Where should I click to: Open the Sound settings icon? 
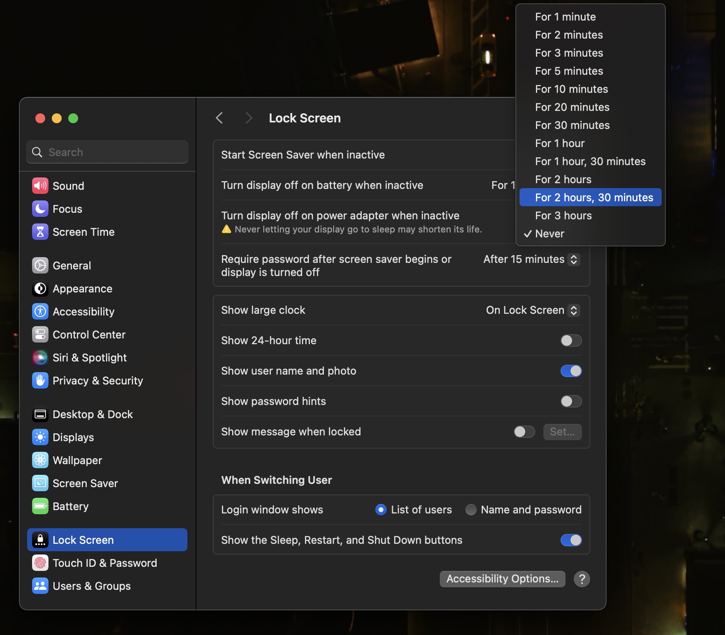click(x=40, y=186)
